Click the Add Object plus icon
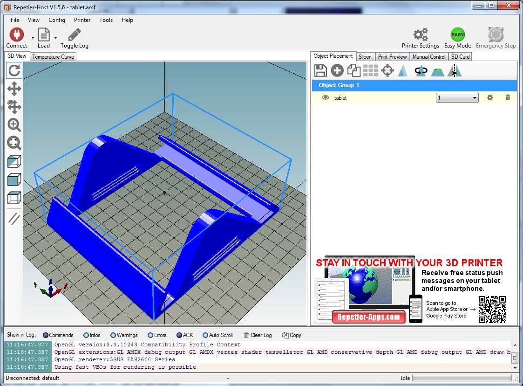523x386 pixels. tap(337, 71)
